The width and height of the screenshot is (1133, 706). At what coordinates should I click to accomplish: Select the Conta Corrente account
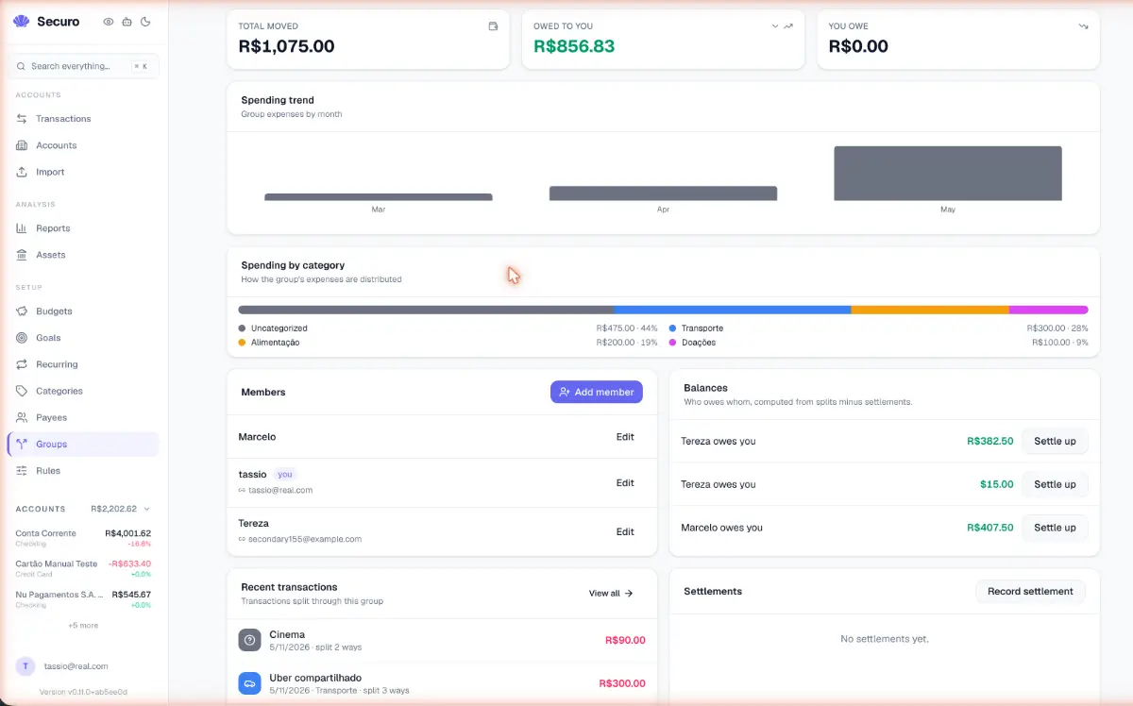coord(83,538)
